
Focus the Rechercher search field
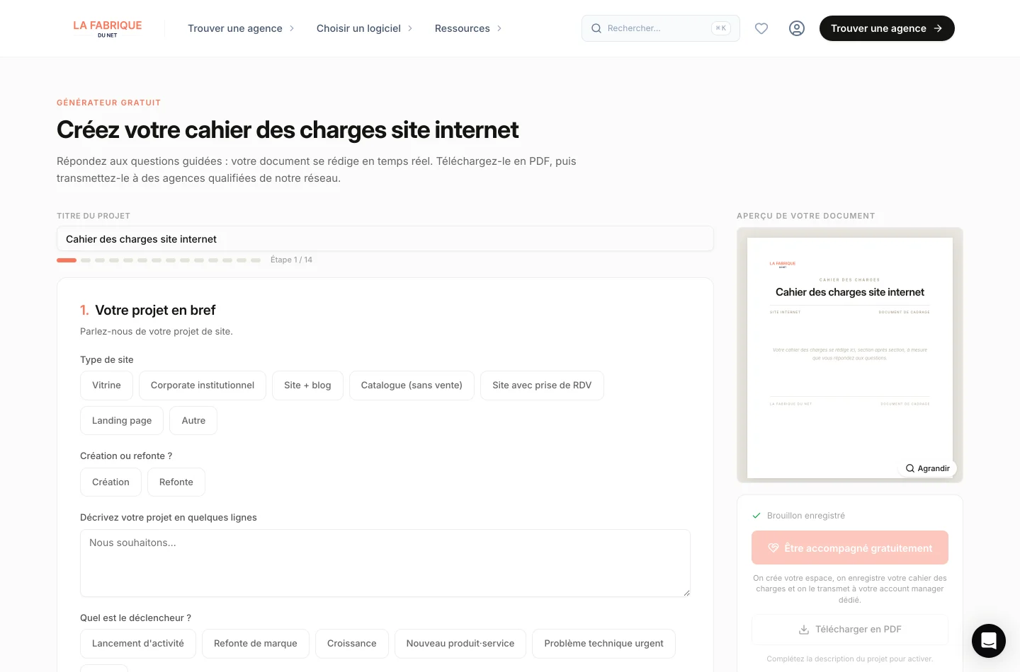[661, 28]
